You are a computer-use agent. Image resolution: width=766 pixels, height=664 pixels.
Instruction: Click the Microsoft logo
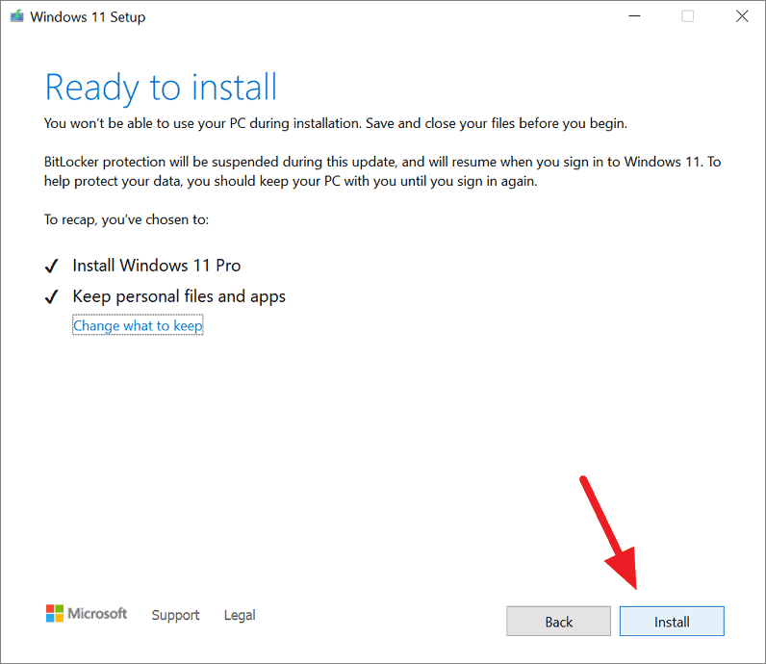pos(87,613)
